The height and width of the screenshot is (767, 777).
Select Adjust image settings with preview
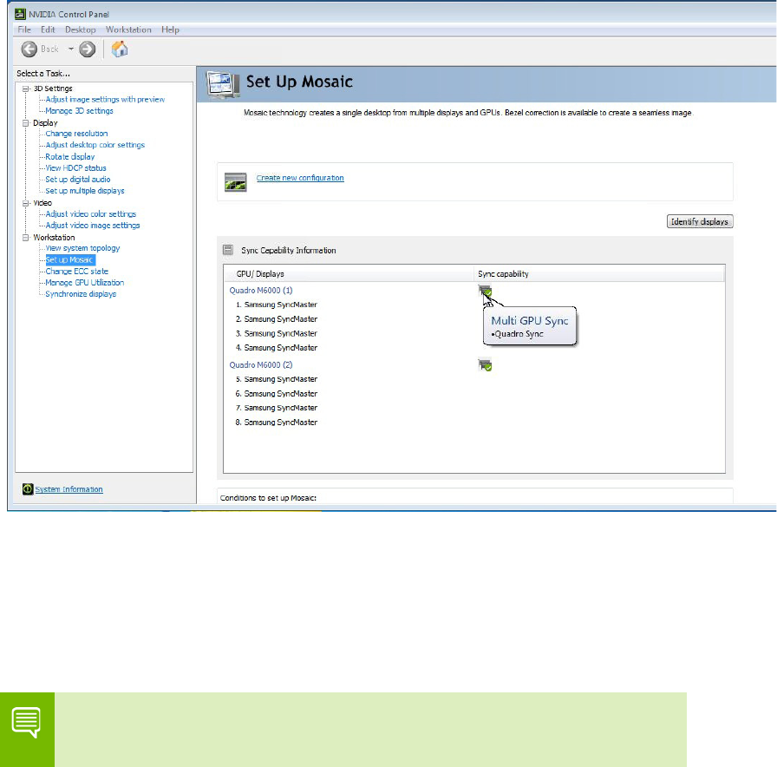[x=105, y=100]
